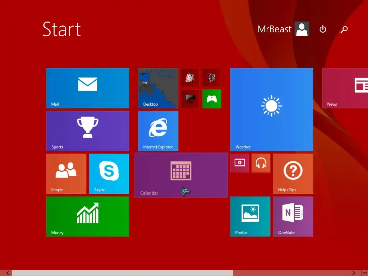Viewport: 368px width, 276px height.
Task: Open the Money tile
Action: pos(88,216)
